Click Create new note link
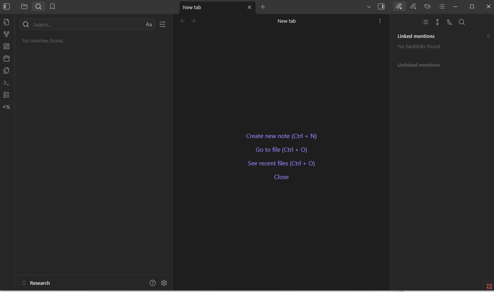Viewport: 494px width, 292px height. pyautogui.click(x=281, y=136)
